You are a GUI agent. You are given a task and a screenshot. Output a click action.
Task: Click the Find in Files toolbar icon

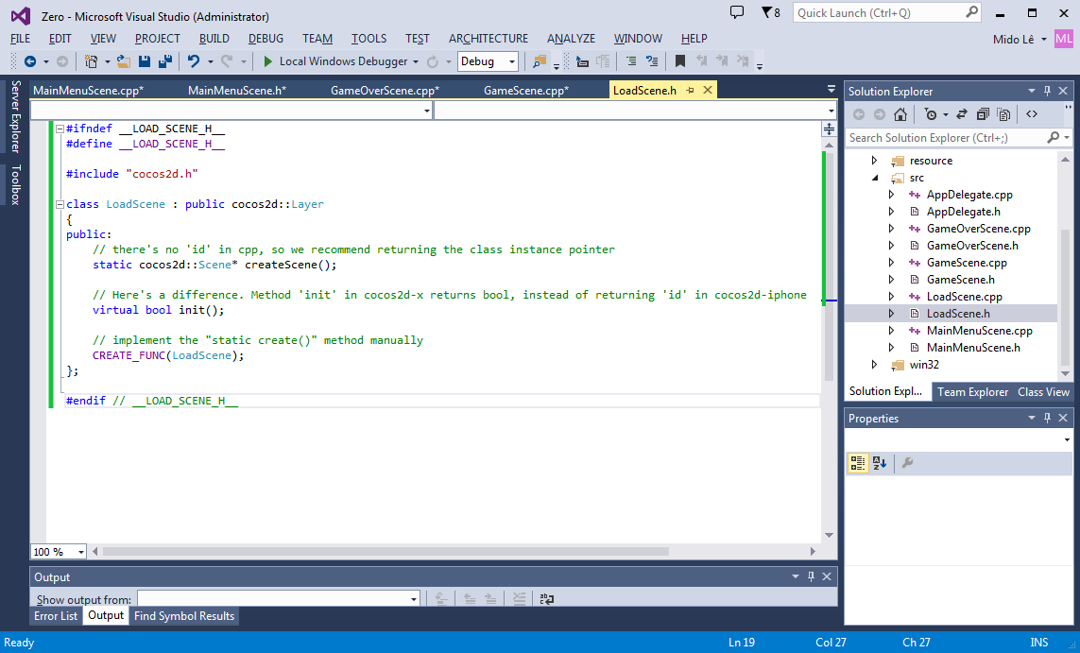540,61
